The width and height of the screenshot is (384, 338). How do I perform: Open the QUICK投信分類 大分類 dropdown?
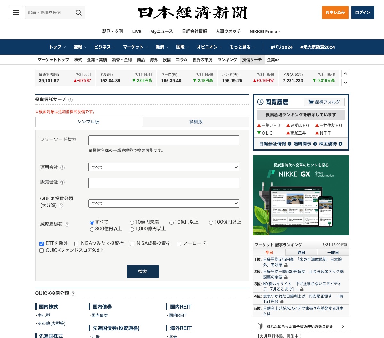point(164,203)
